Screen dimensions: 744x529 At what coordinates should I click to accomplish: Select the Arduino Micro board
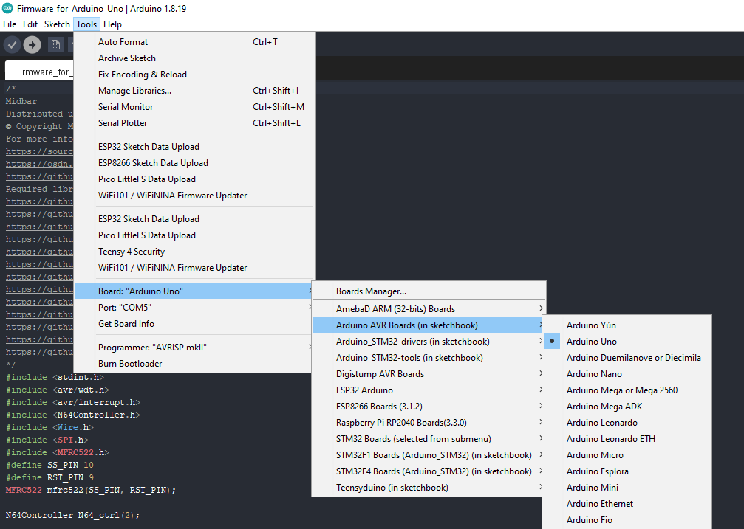click(627, 455)
